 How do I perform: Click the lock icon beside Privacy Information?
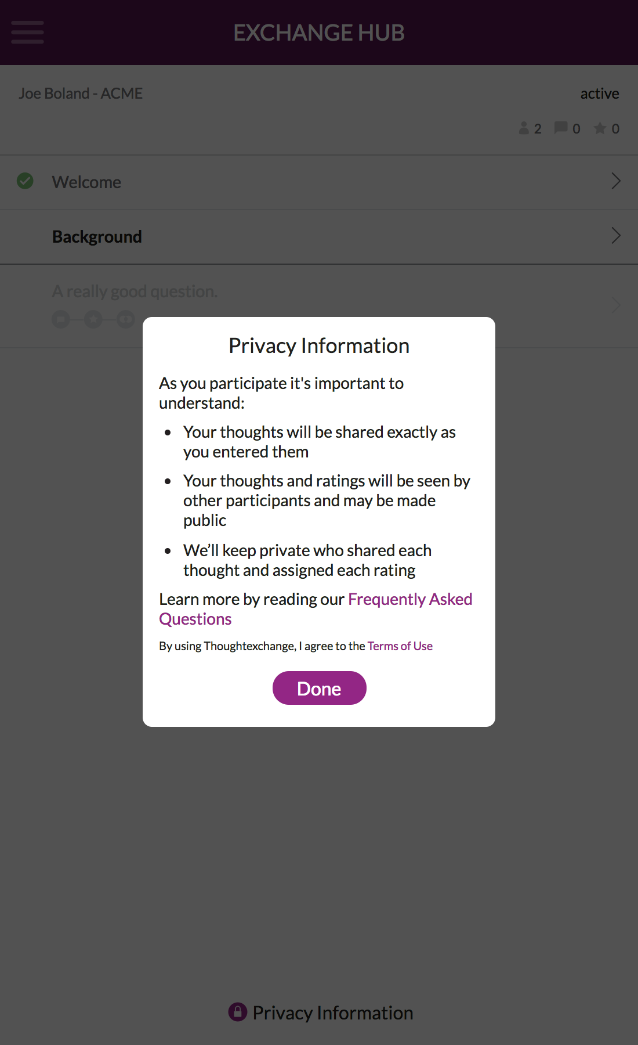click(x=238, y=1012)
